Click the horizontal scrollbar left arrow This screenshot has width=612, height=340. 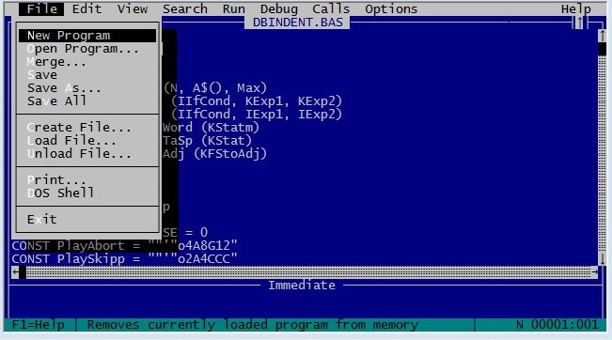(x=15, y=272)
